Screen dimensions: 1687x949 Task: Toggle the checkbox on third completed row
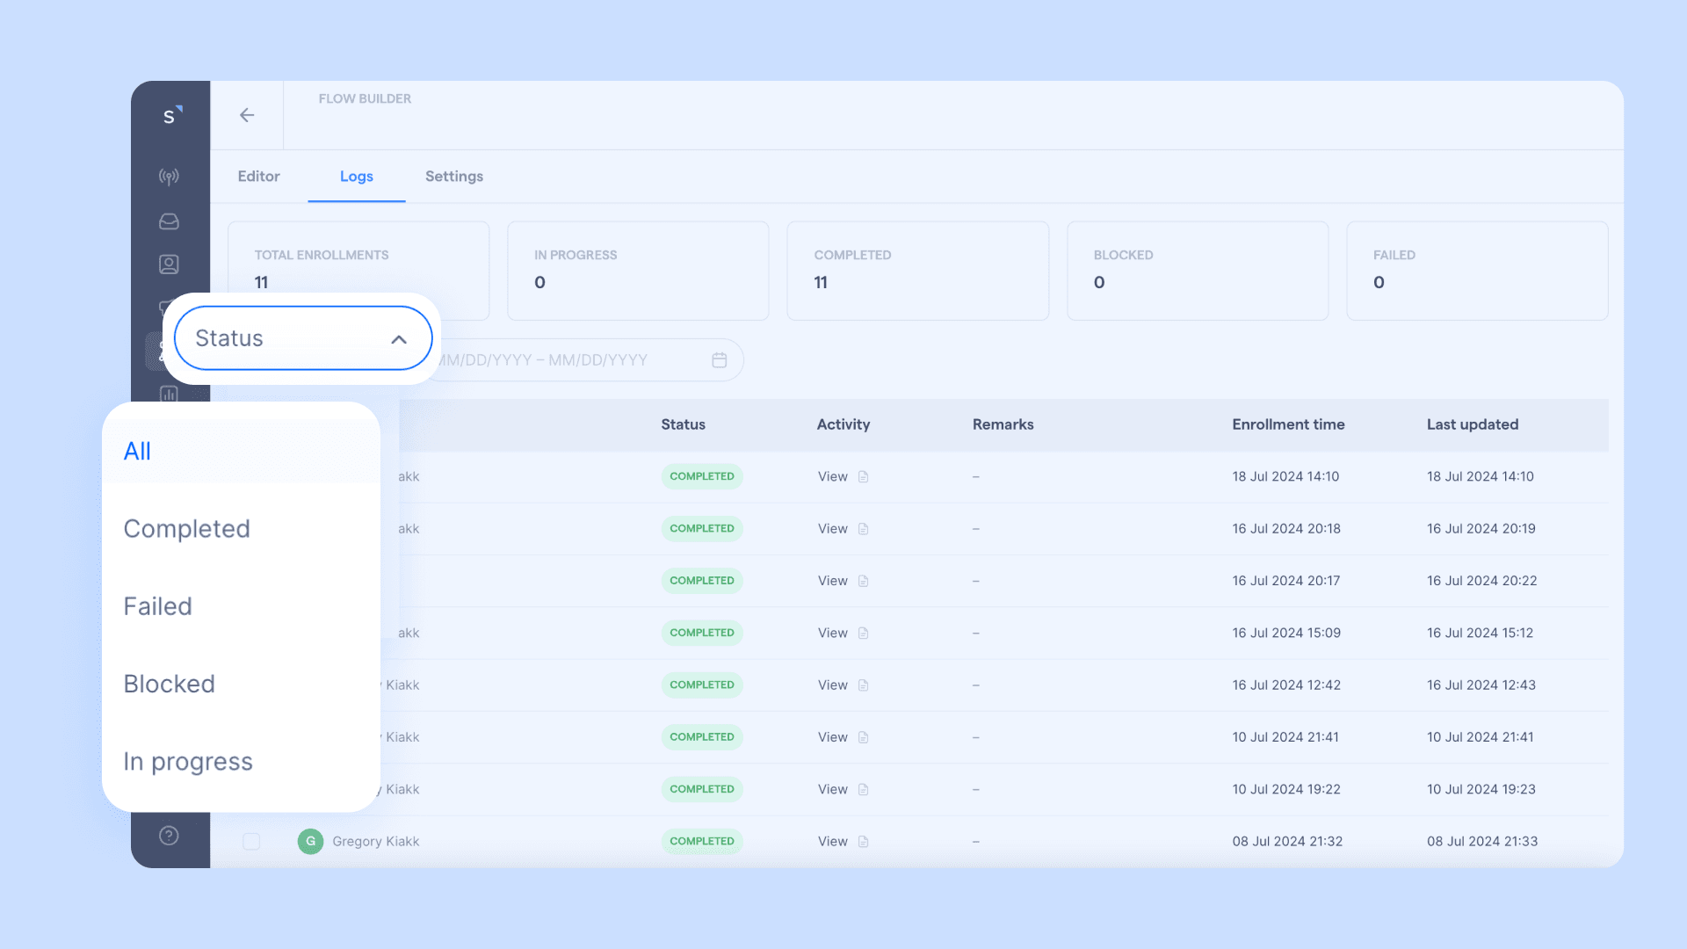[251, 581]
